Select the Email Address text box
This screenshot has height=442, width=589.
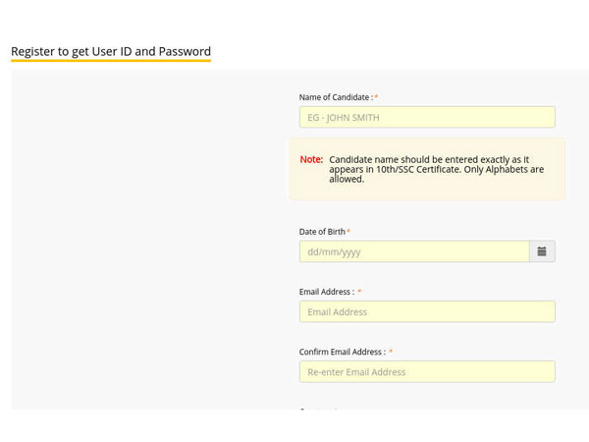(x=427, y=311)
